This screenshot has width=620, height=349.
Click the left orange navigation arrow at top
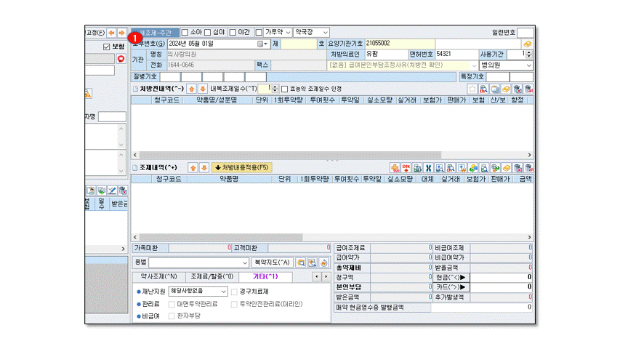point(111,33)
